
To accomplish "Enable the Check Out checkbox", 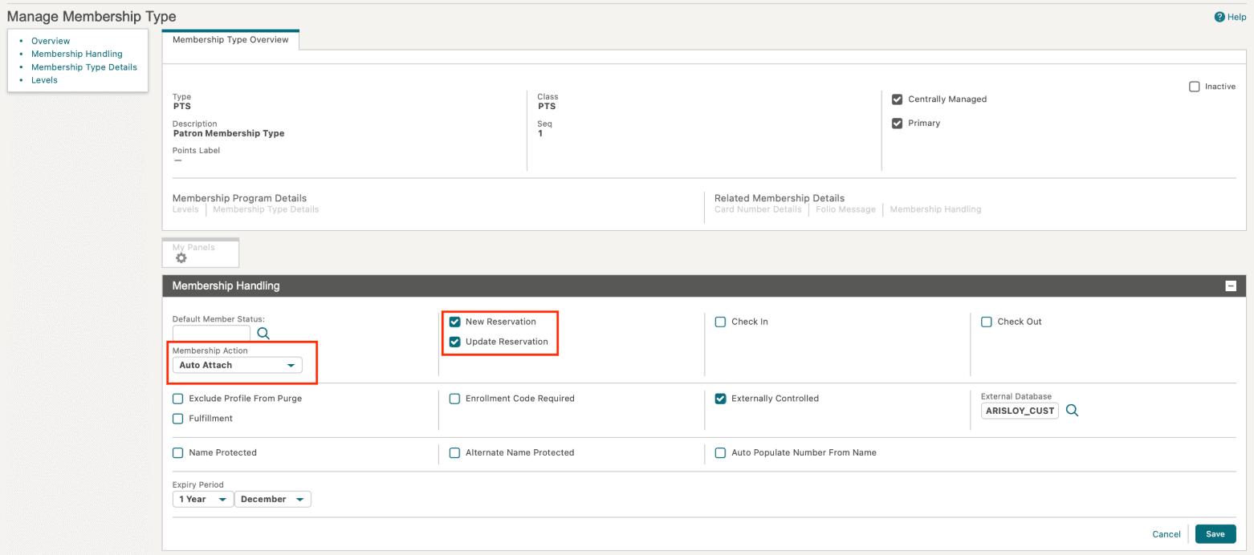I will (986, 321).
